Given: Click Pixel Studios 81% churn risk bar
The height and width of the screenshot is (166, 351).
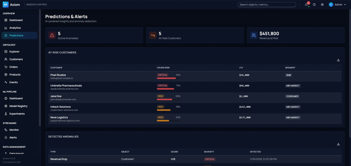Looking at the screenshot, I should [x=168, y=78].
